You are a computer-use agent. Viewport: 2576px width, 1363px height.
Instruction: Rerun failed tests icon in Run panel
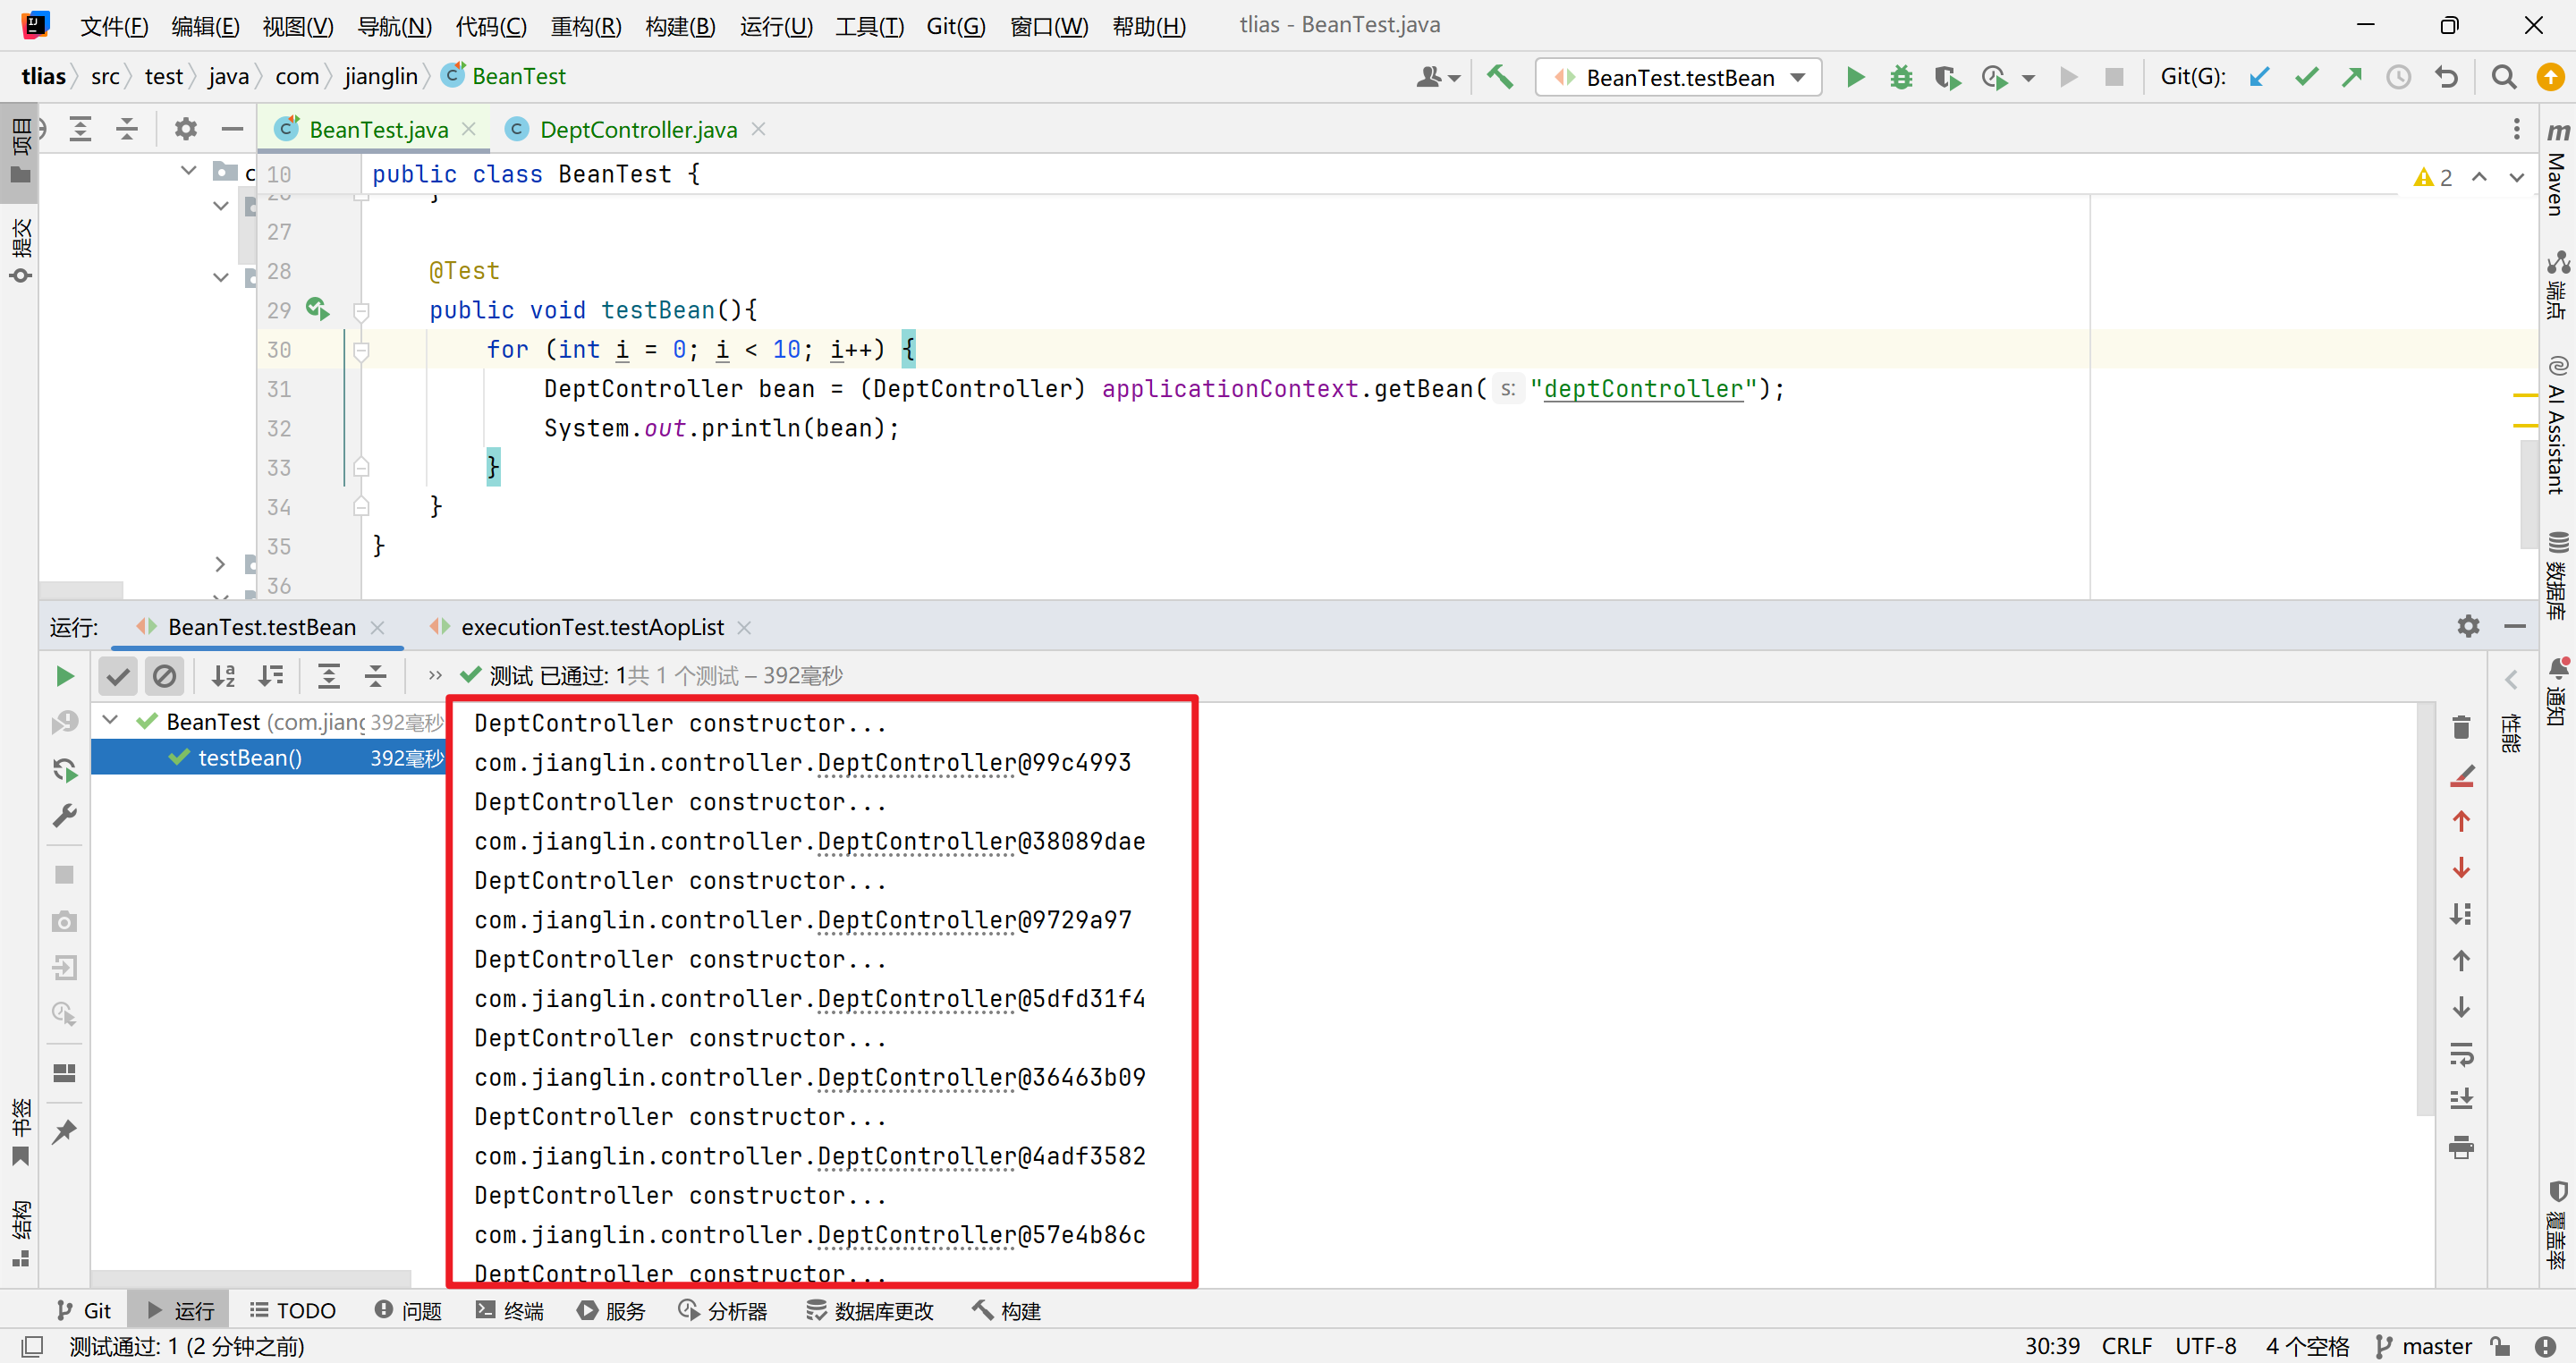65,722
